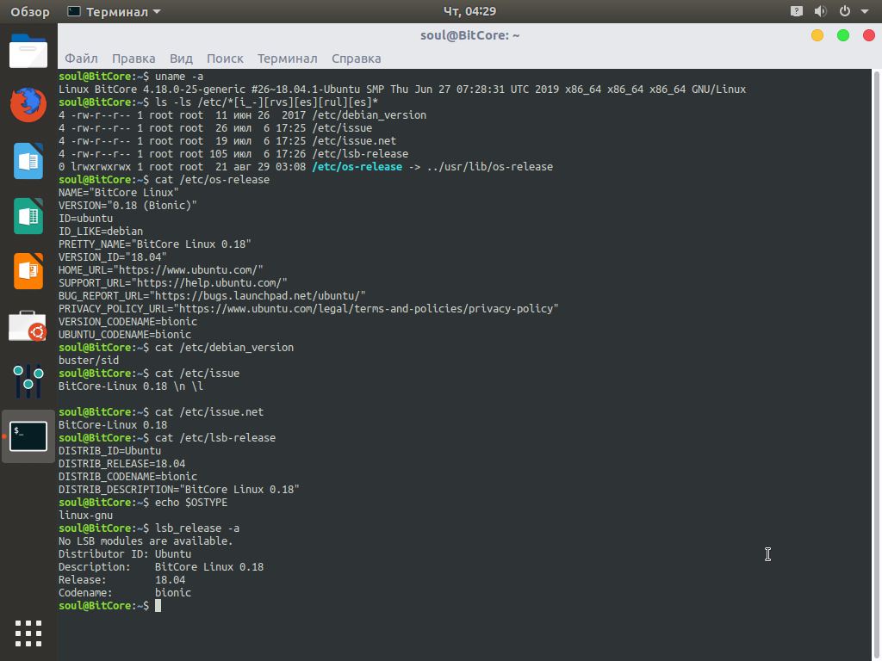Viewport: 882px width, 661px height.
Task: Click the echo $OSTYPE command
Action: point(191,503)
